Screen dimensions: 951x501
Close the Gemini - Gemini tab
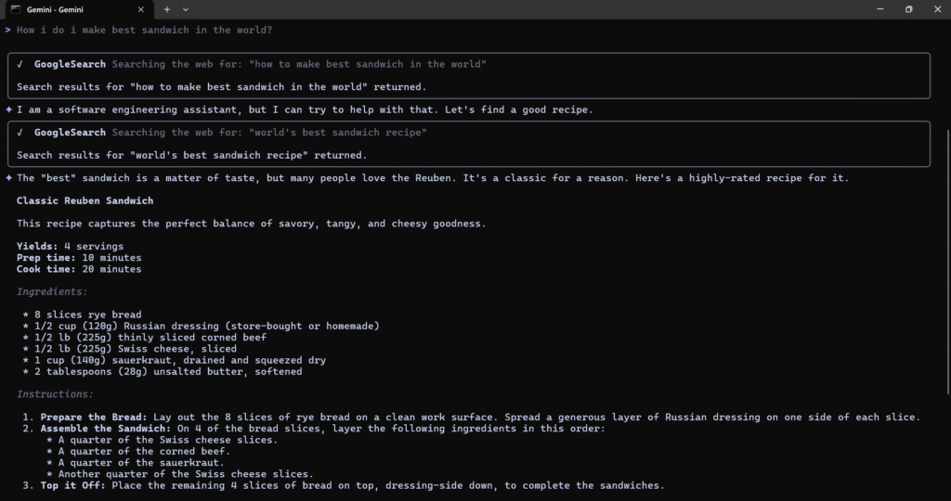click(141, 9)
